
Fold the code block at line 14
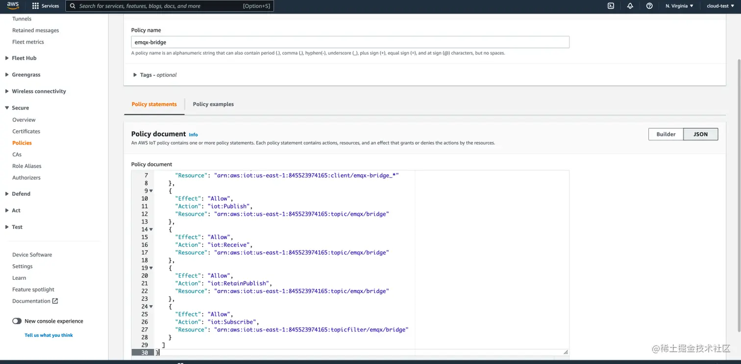(x=151, y=229)
